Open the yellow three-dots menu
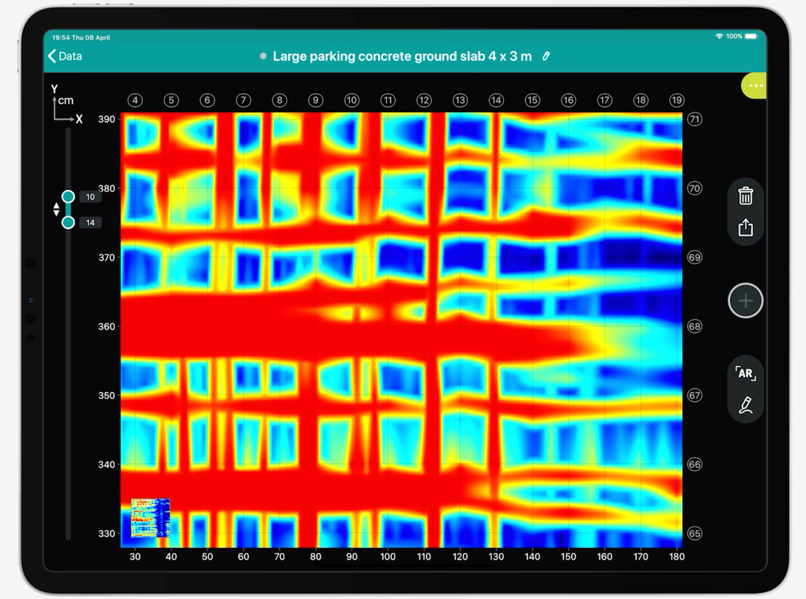 (755, 86)
